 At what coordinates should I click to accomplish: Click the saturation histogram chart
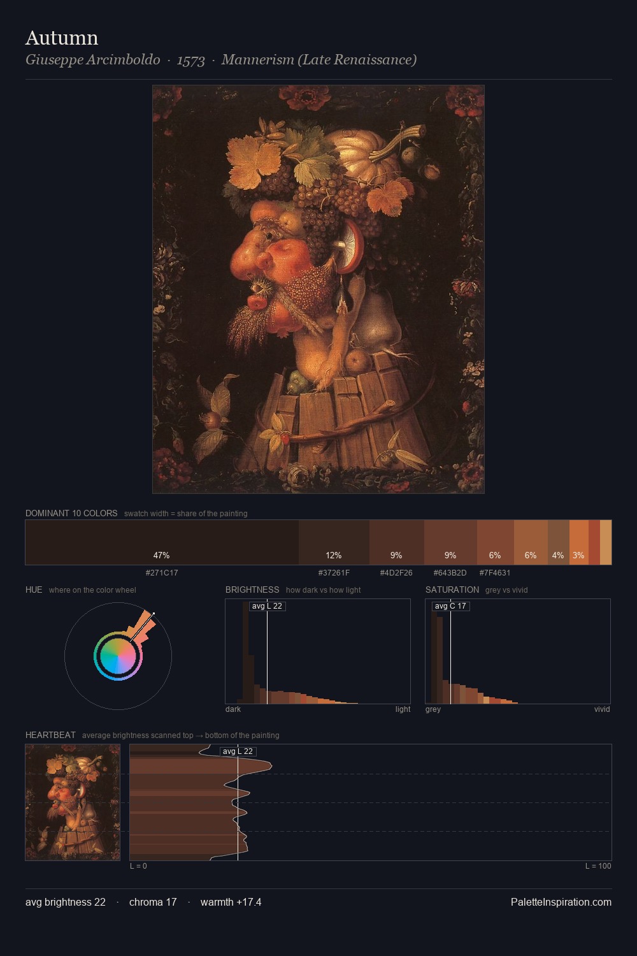coord(518,651)
